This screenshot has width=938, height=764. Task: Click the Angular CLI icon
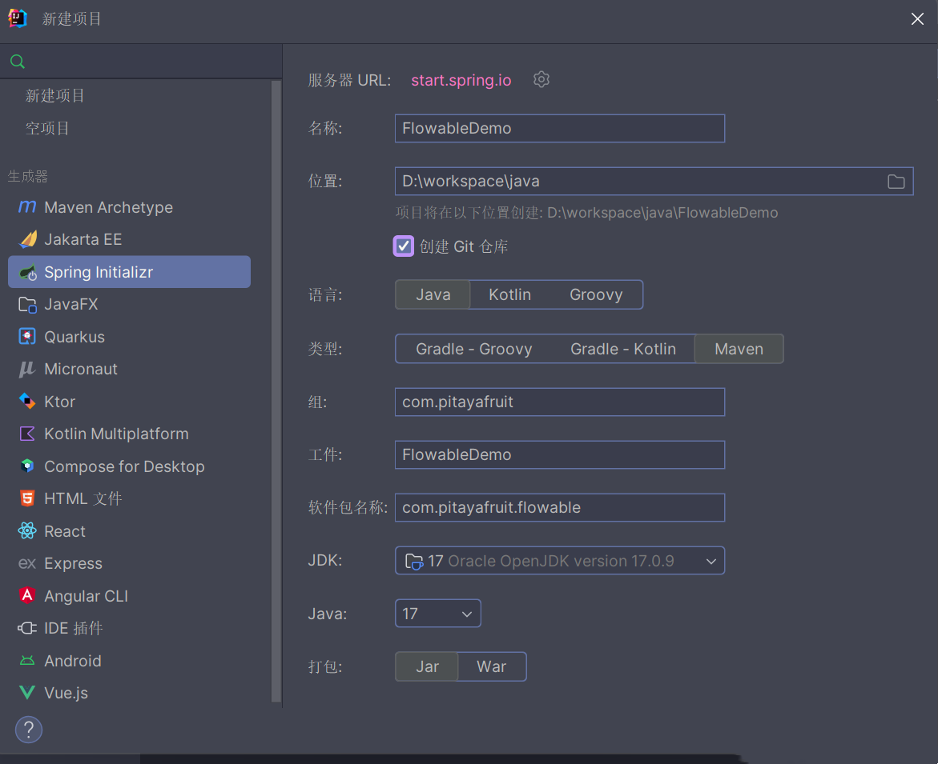[x=27, y=596]
